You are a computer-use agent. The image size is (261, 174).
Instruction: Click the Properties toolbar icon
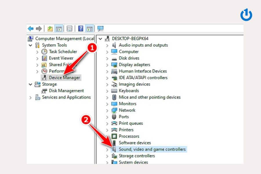[70, 28]
